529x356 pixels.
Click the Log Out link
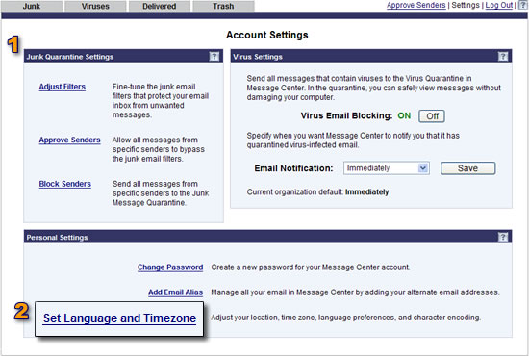click(x=498, y=5)
